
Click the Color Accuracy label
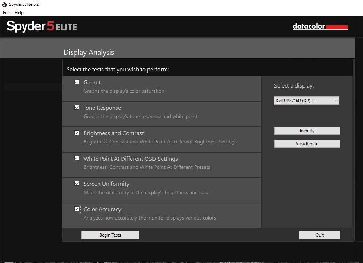(102, 209)
